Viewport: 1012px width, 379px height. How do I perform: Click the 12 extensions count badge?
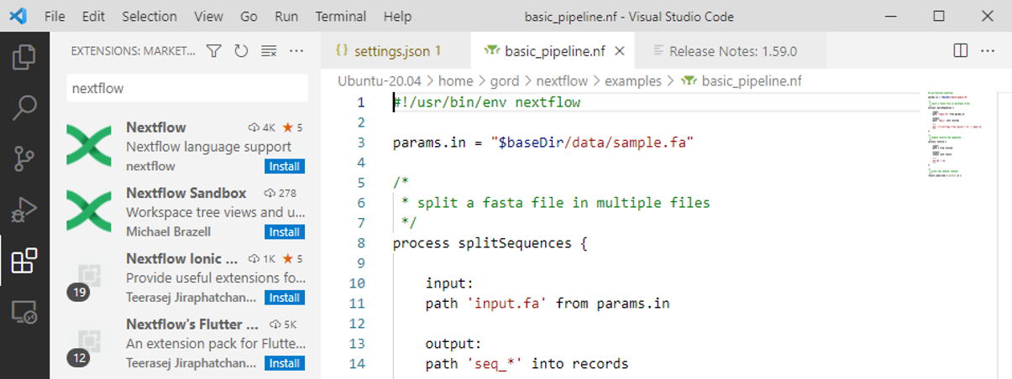click(x=79, y=358)
